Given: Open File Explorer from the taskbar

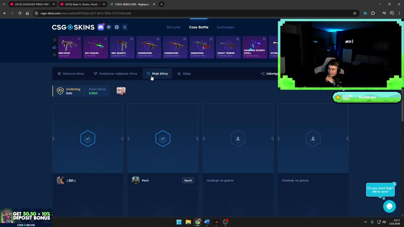Looking at the screenshot, I should pyautogui.click(x=188, y=222).
